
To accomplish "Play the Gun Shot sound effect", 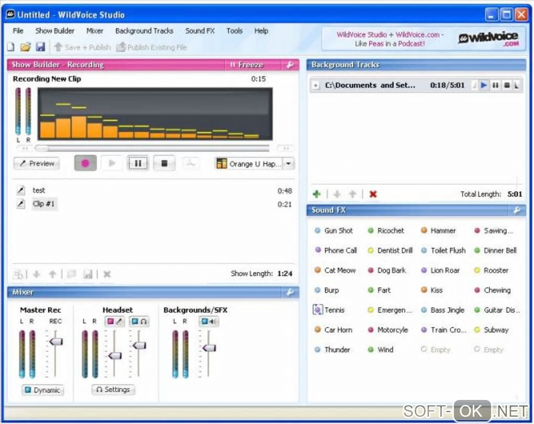I will tap(333, 230).
